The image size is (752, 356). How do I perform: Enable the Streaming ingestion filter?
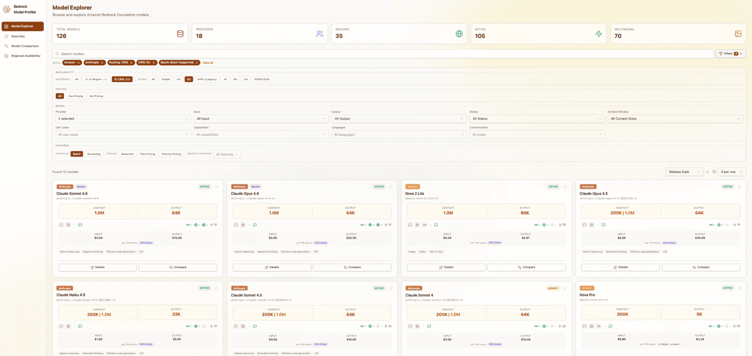[x=94, y=154]
